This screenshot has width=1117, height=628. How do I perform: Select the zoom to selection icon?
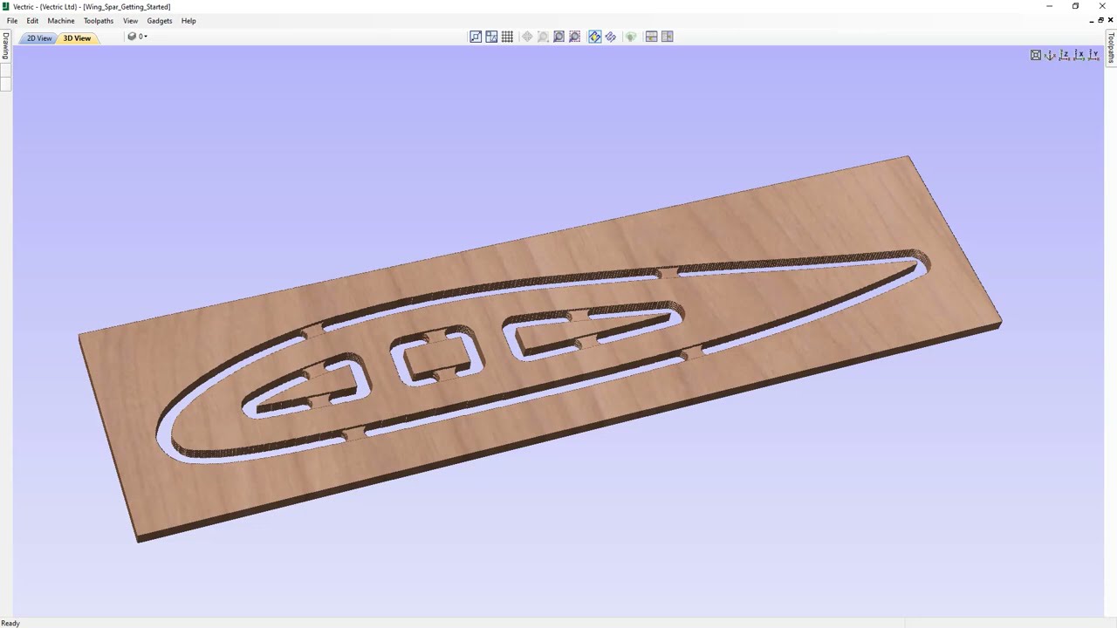pos(574,37)
